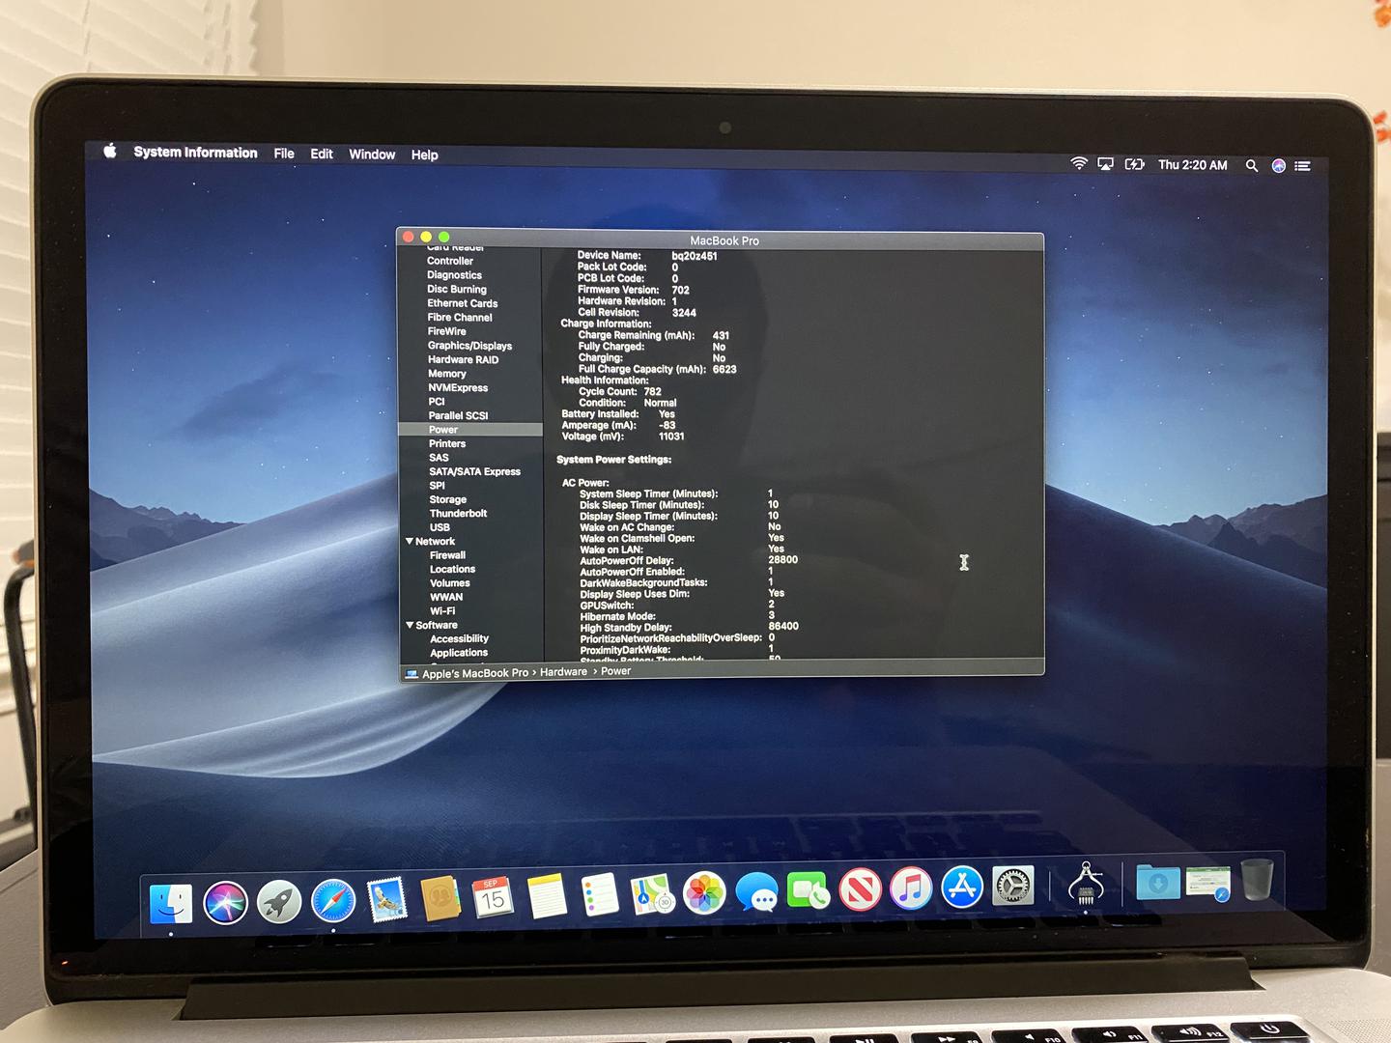Select Storage in sidebar
The height and width of the screenshot is (1043, 1391).
pos(447,499)
